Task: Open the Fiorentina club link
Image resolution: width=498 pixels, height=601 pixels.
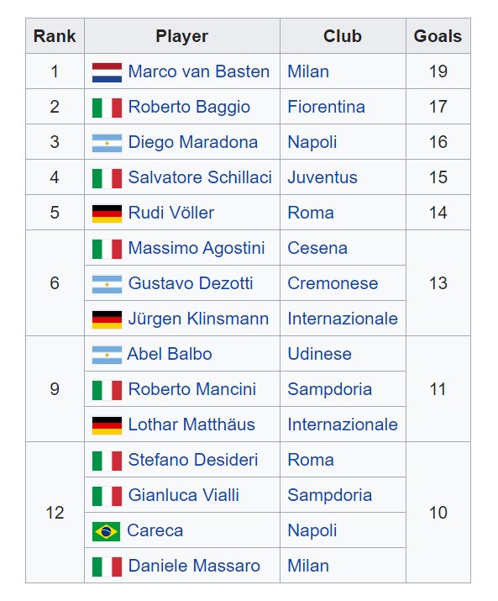Action: click(326, 107)
